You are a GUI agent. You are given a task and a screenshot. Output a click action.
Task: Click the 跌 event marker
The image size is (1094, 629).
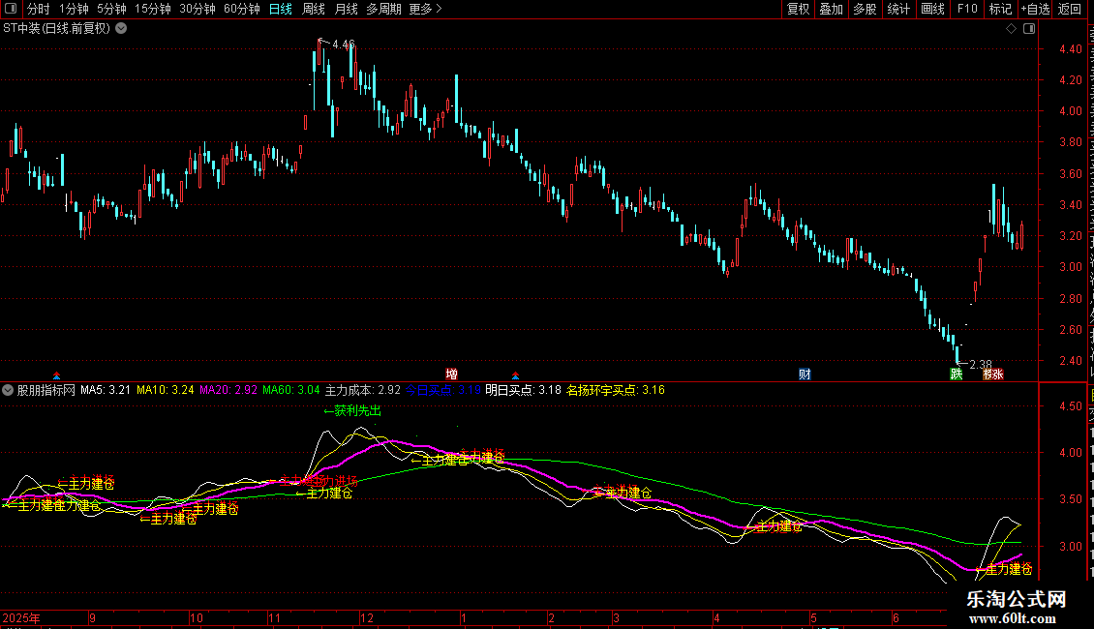[x=956, y=374]
